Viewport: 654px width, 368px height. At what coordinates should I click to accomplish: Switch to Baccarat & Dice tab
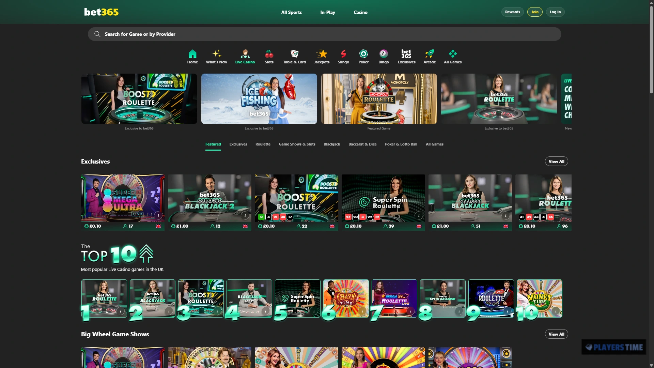coord(362,144)
